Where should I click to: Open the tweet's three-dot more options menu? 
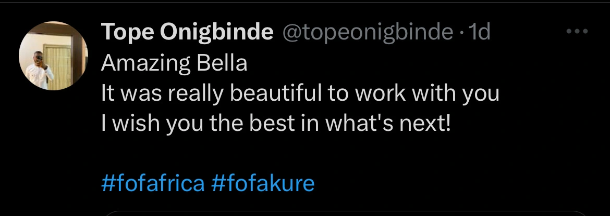coord(577,33)
